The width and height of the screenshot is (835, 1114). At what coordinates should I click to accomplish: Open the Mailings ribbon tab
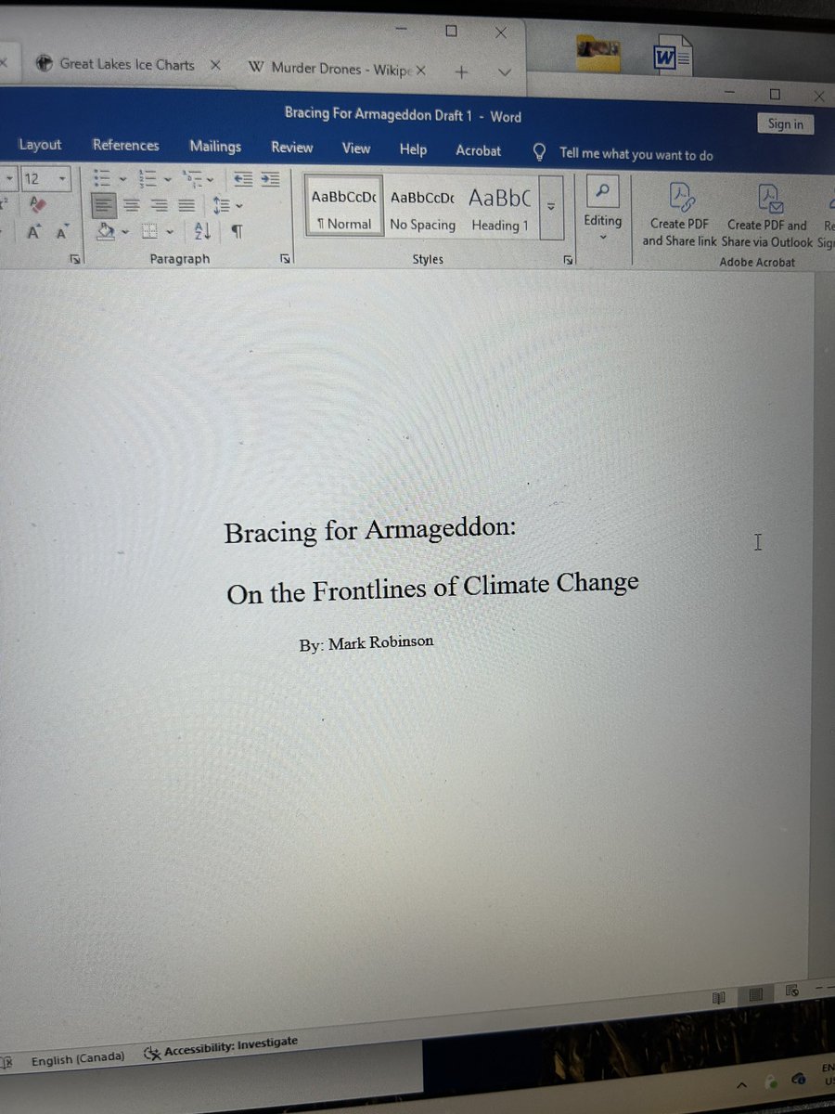[x=214, y=147]
